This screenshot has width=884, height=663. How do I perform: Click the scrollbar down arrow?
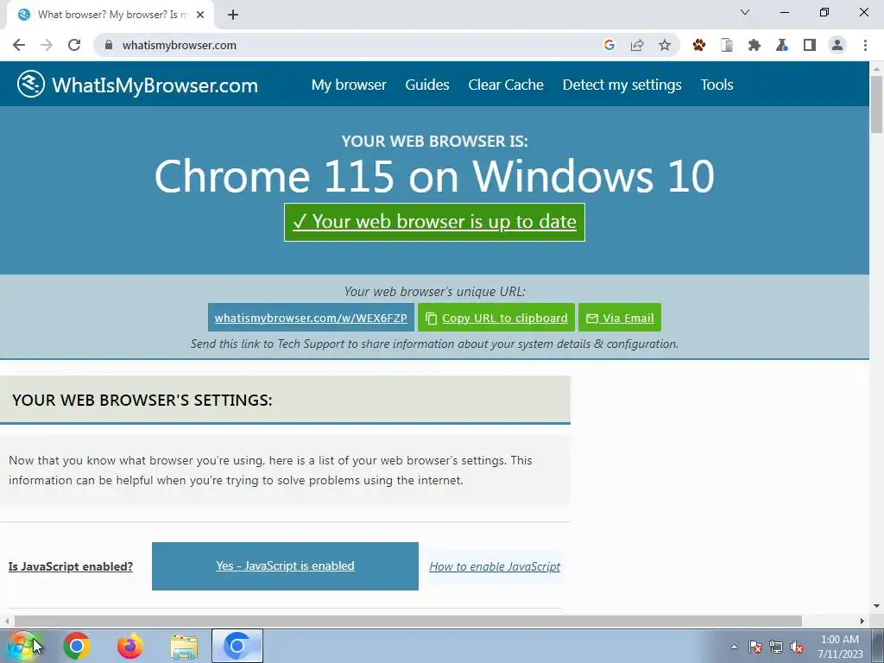pos(877,607)
